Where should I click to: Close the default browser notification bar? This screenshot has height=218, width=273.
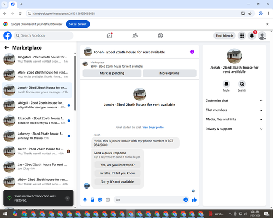click(268, 24)
